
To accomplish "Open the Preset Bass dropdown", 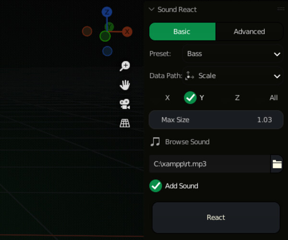I will coord(232,54).
